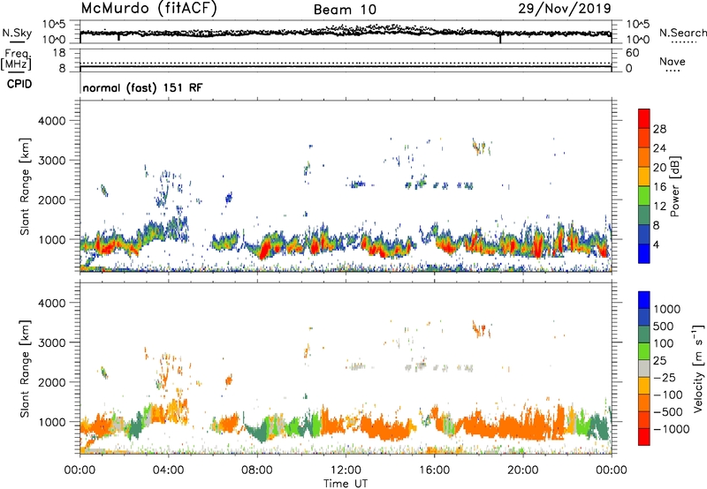707x489 pixels.
Task: Click the '28' label on the Power colorbar
Action: click(659, 129)
